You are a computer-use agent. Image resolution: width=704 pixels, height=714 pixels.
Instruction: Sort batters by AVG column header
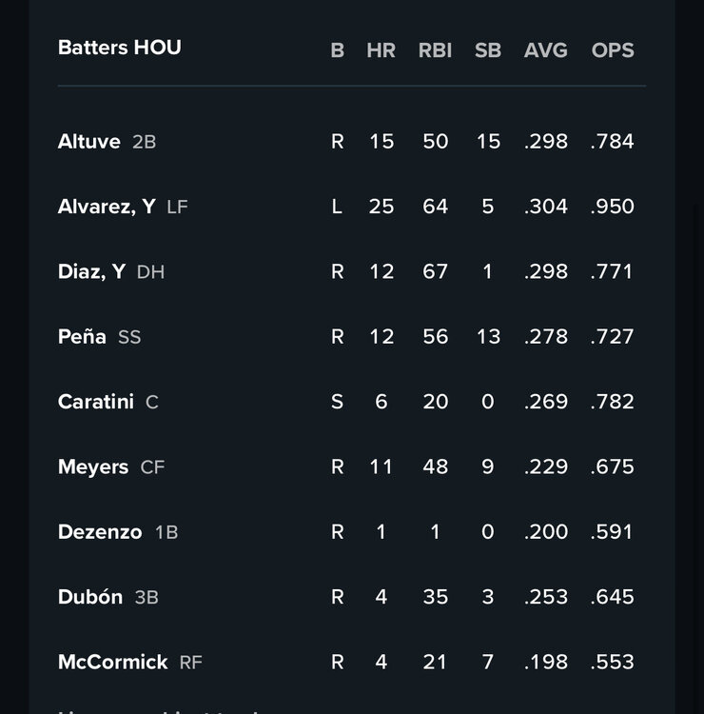pos(545,50)
